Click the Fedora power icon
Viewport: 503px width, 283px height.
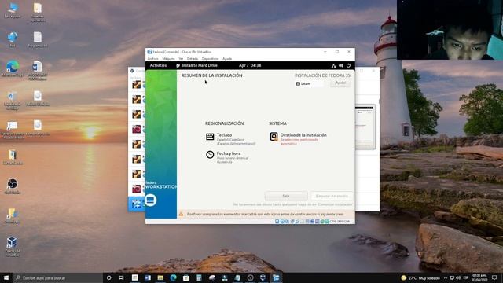point(348,65)
